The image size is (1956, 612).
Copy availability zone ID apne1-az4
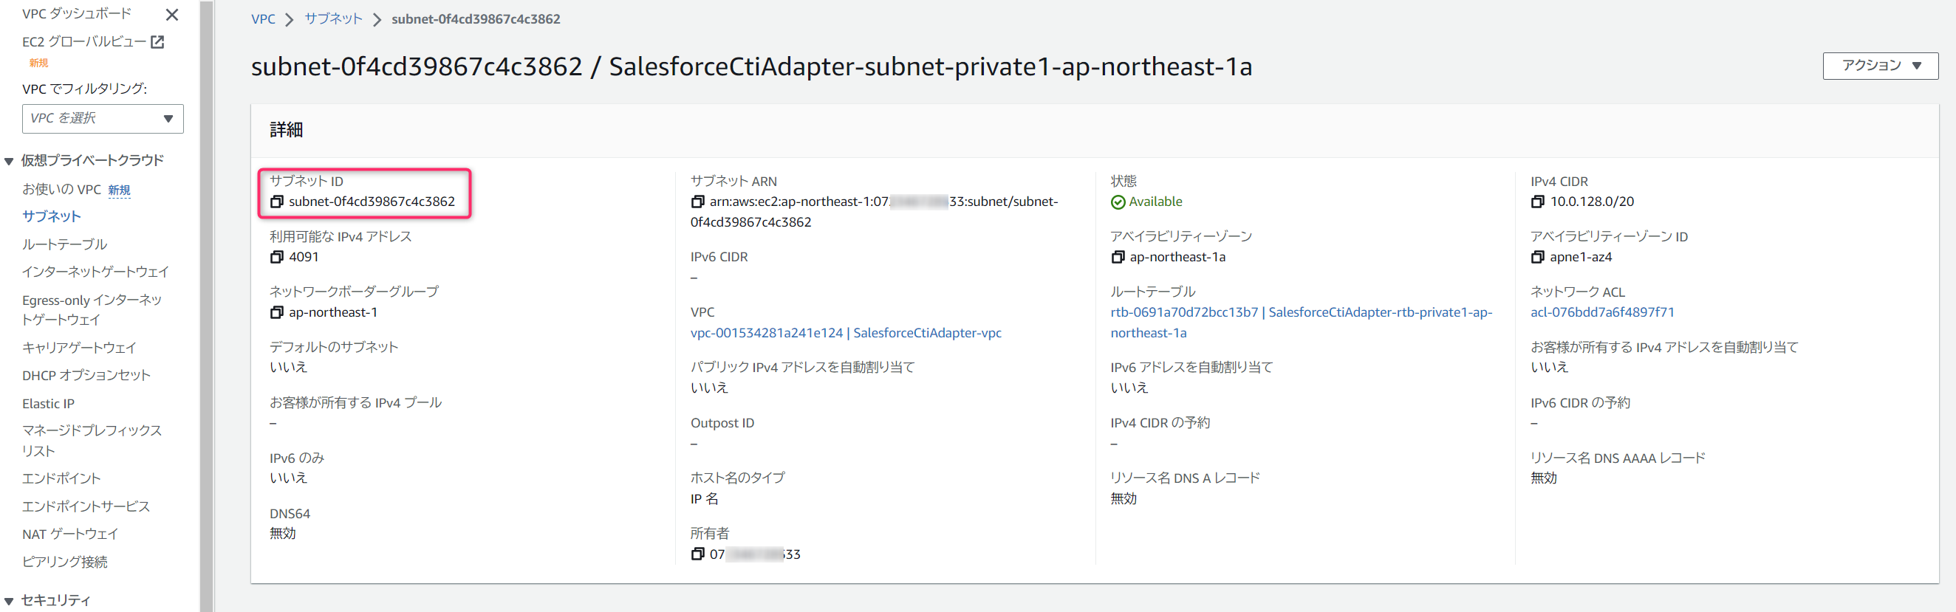point(1538,258)
